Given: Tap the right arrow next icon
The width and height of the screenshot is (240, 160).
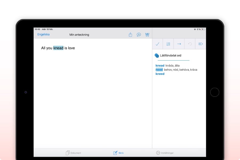Looking at the screenshot, I should [179, 44].
